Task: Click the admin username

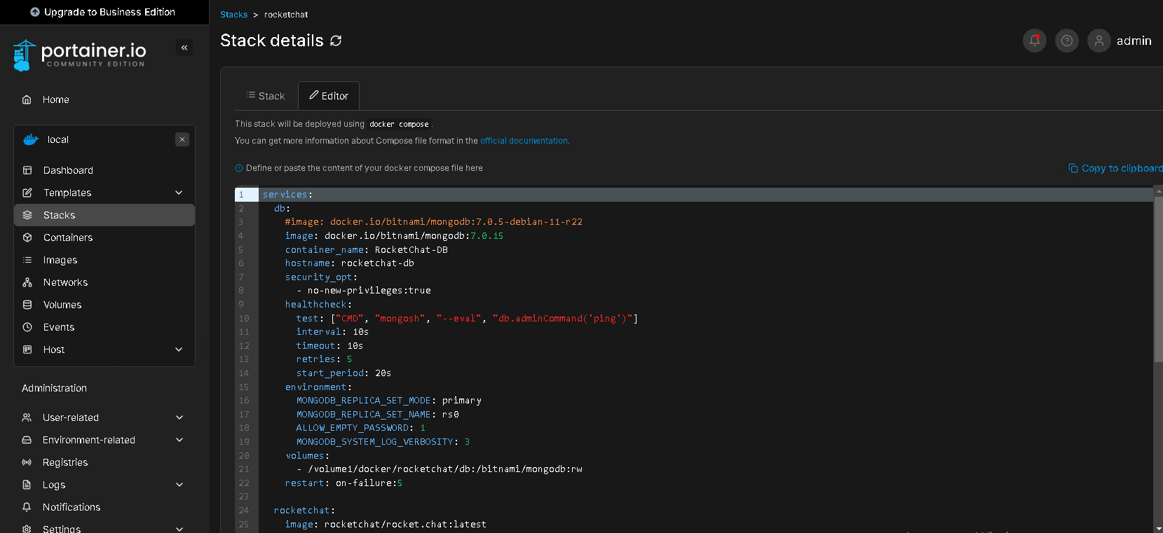Action: [x=1134, y=41]
